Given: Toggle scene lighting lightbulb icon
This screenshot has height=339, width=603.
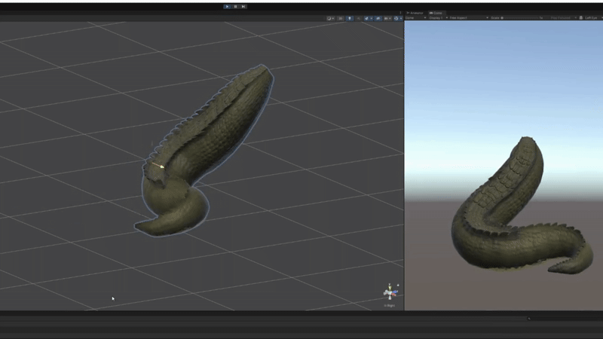Looking at the screenshot, I should (350, 18).
